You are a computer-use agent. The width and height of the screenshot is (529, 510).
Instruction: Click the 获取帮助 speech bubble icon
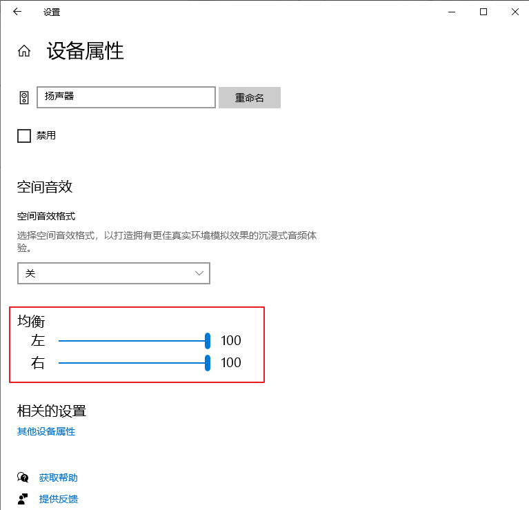(24, 478)
